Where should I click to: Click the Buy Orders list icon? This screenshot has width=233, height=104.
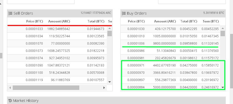[x=124, y=13]
